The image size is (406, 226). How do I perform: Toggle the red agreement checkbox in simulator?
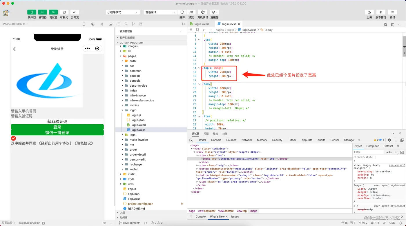tap(13, 138)
